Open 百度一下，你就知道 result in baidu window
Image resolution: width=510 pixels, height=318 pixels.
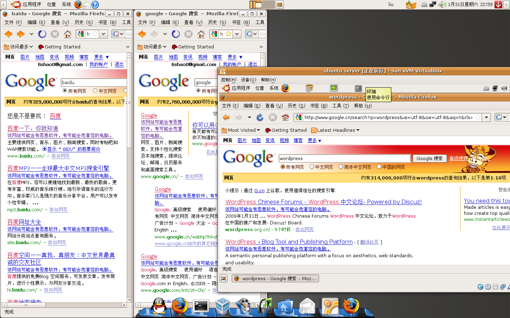click(x=33, y=128)
